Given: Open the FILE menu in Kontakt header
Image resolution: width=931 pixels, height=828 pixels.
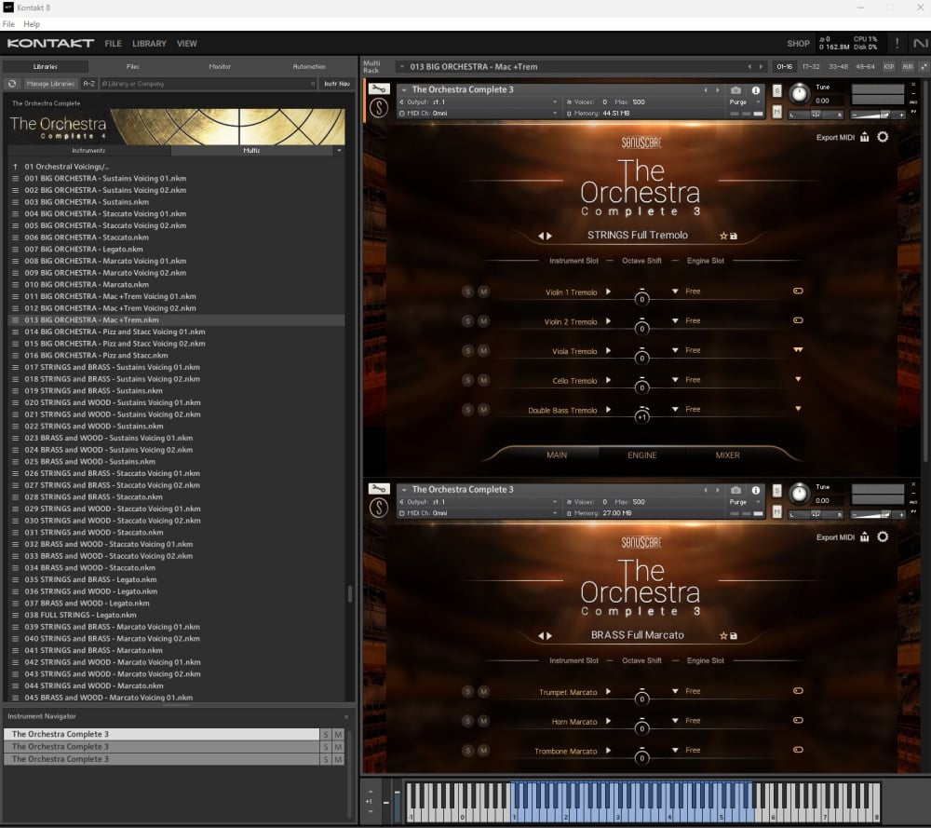Looking at the screenshot, I should click(x=113, y=44).
